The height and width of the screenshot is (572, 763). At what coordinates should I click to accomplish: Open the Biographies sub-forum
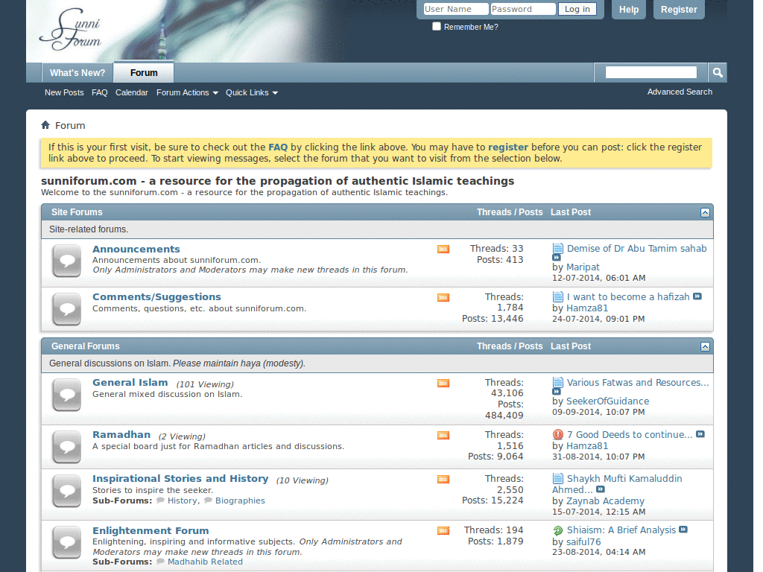pos(240,500)
